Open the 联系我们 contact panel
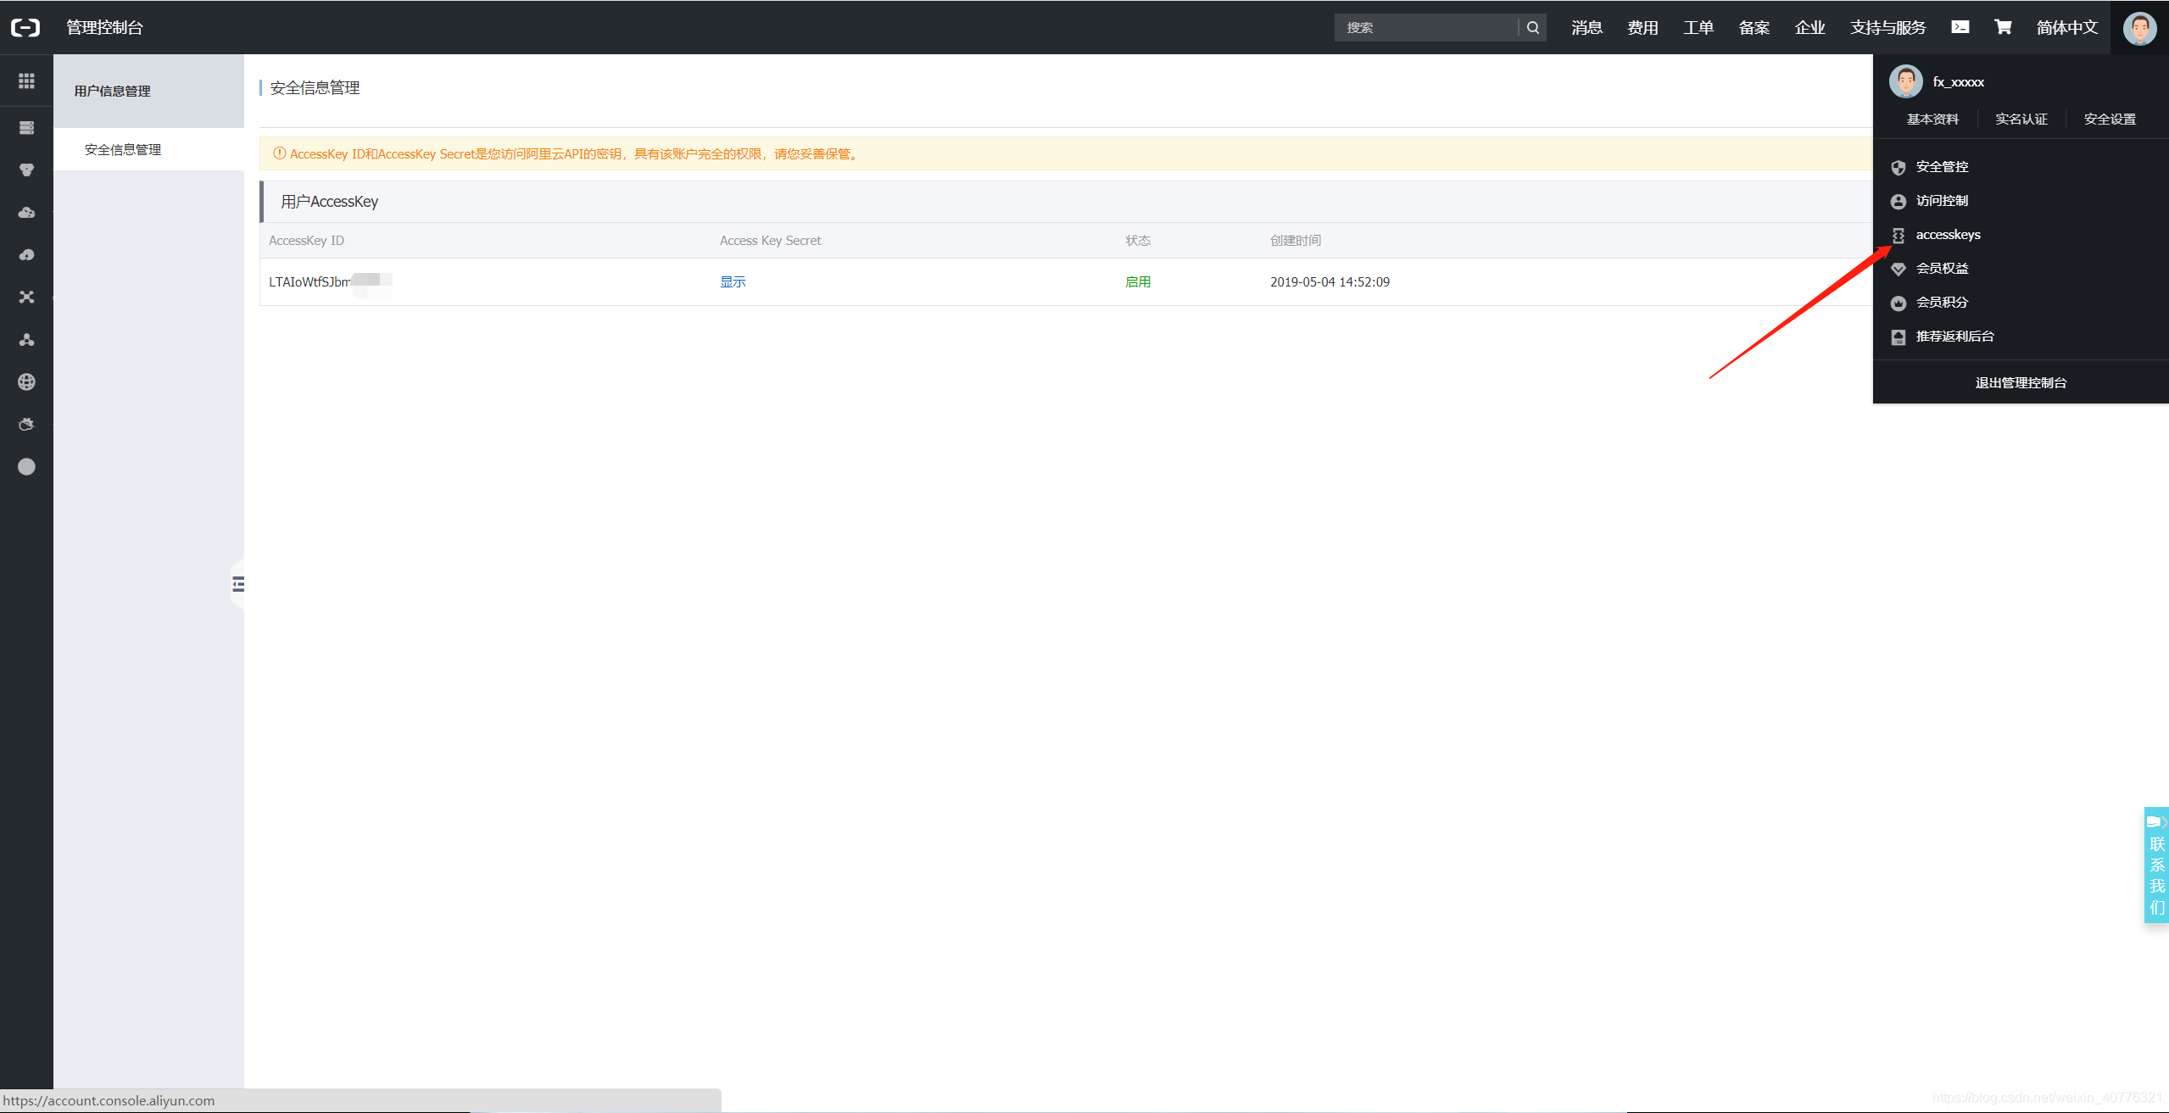 tap(2158, 865)
